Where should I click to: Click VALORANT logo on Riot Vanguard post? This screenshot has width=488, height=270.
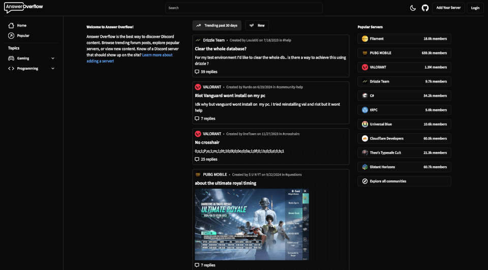click(198, 87)
